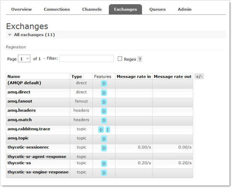
Task: Collapse the All exchanges section
Action: pos(34,35)
